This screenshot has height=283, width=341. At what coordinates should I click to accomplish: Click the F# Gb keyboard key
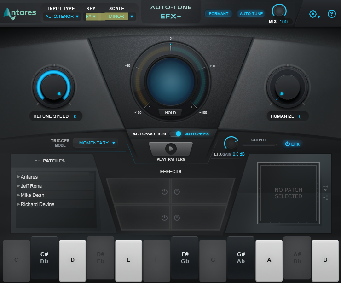point(185,258)
